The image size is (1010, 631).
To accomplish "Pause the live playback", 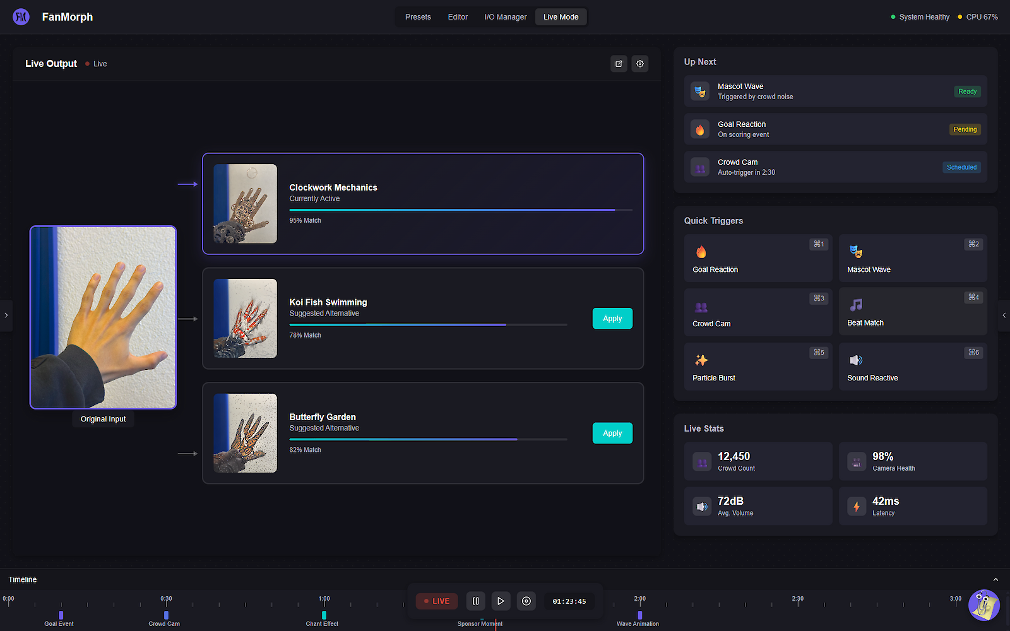I will [x=476, y=601].
